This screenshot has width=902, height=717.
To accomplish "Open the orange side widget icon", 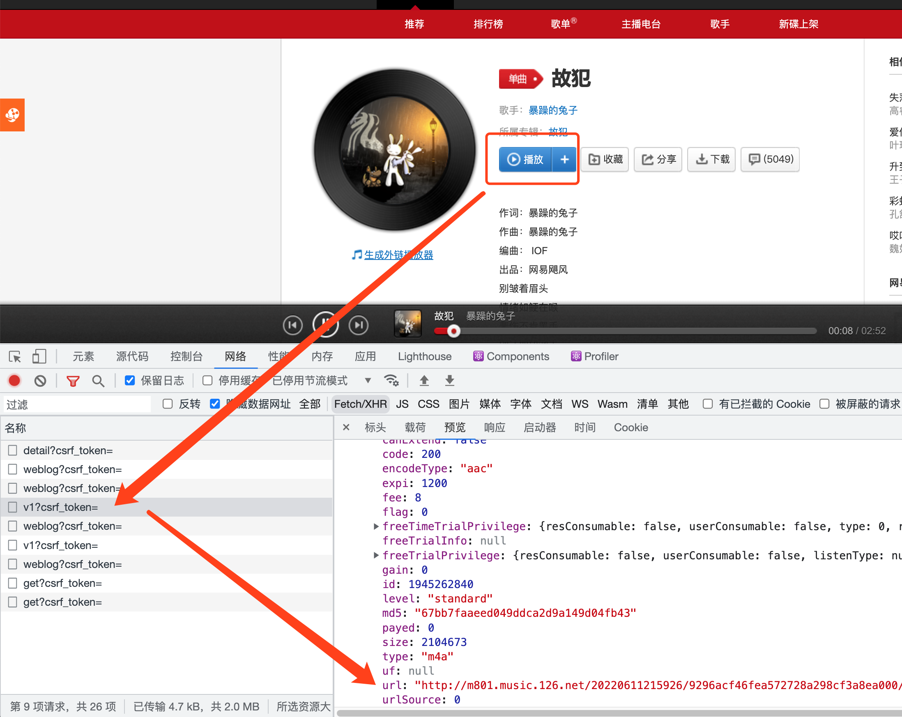I will (12, 115).
